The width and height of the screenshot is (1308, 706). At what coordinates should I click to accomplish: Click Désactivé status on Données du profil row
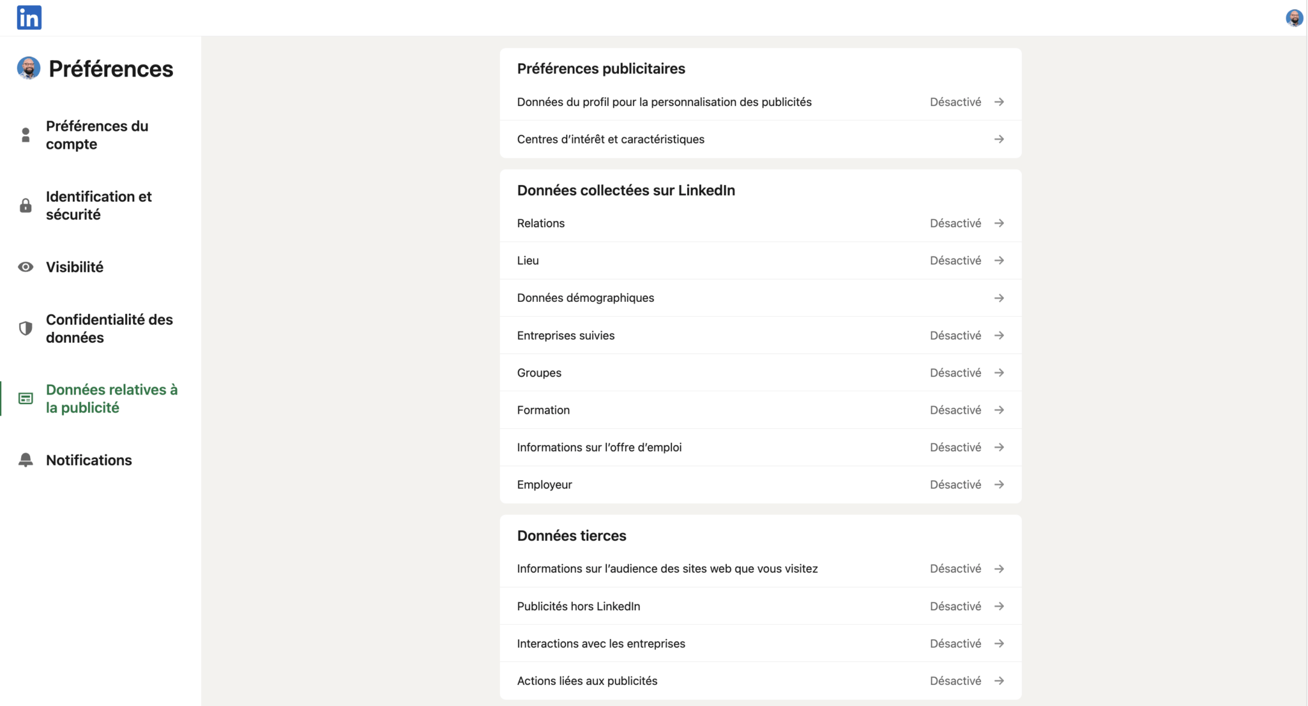click(x=955, y=102)
